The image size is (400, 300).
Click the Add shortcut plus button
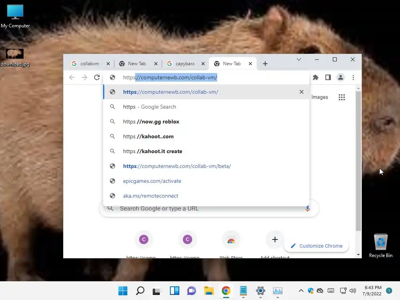coord(275,239)
